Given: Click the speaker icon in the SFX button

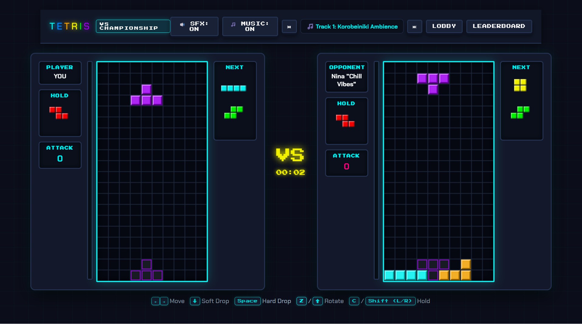Looking at the screenshot, I should coord(182,25).
